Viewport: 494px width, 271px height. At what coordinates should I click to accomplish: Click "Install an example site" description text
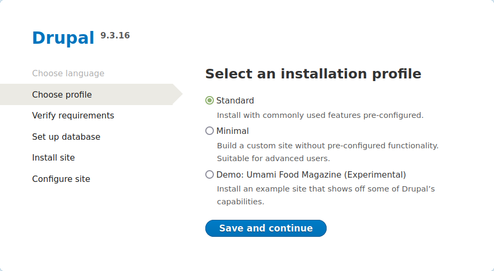(x=326, y=189)
